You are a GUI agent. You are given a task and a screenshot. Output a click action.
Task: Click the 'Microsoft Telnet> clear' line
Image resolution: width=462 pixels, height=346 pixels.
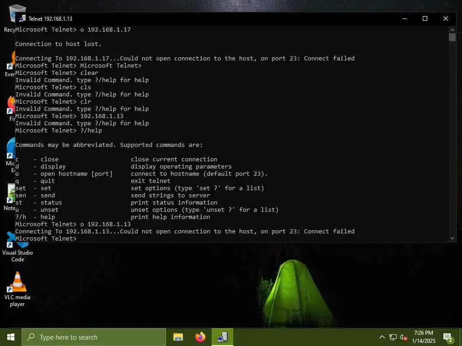click(x=57, y=73)
